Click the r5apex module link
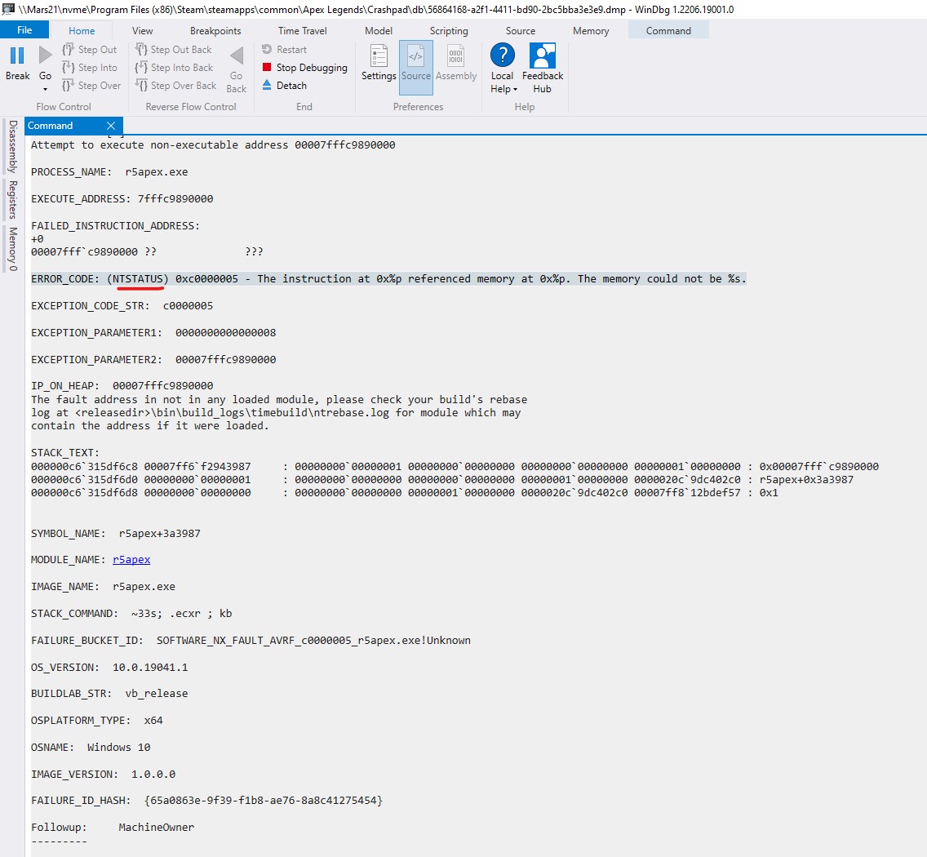This screenshot has height=857, width=927. pyautogui.click(x=131, y=560)
